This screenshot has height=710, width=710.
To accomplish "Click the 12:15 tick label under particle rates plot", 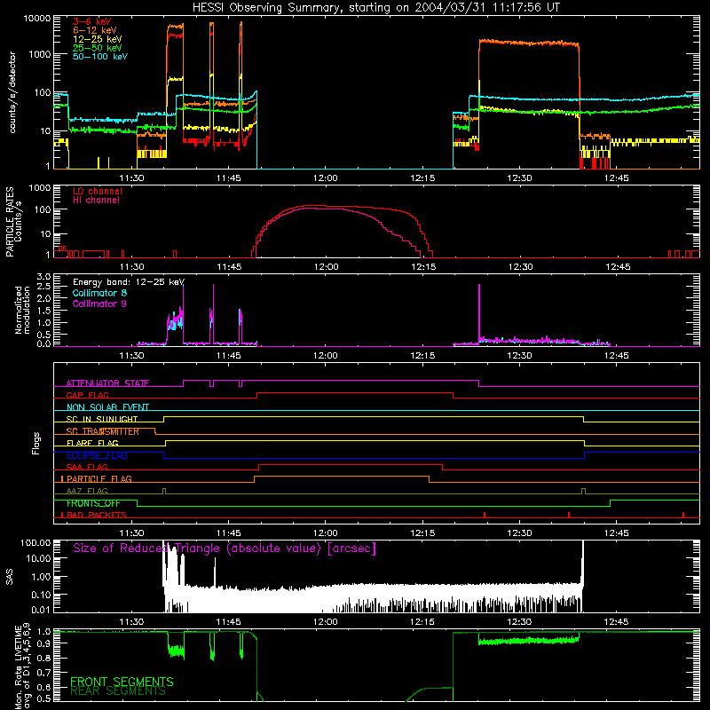I will 423,267.
